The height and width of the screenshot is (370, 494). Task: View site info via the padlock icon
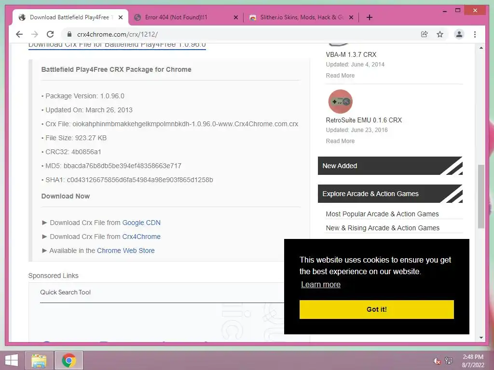69,34
